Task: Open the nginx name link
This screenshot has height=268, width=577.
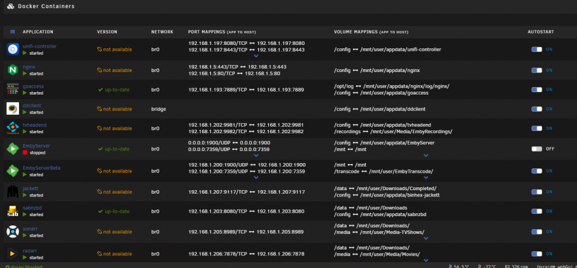Action: [x=29, y=67]
